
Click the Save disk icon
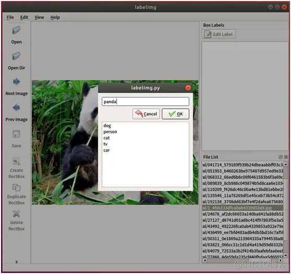pos(17,134)
